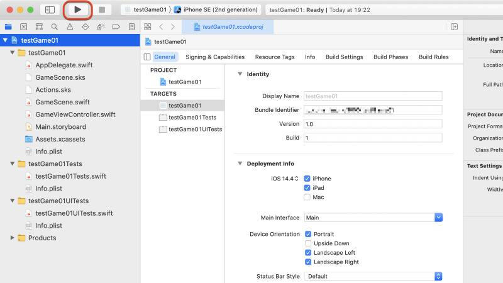The width and height of the screenshot is (503, 283).
Task: Switch to Signing & Capabilities tab
Action: pyautogui.click(x=215, y=57)
